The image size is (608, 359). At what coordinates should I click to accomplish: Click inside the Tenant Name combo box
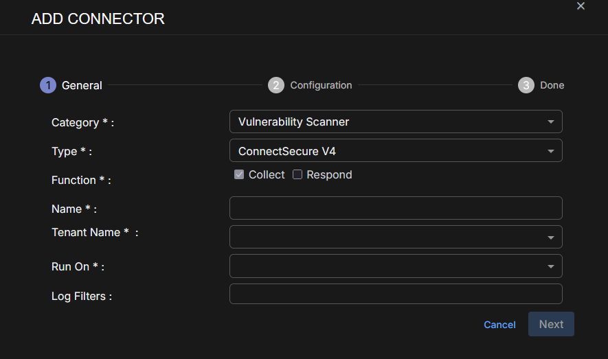coord(385,237)
